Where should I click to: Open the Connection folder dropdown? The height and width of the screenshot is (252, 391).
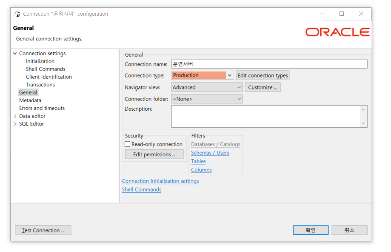click(x=239, y=99)
